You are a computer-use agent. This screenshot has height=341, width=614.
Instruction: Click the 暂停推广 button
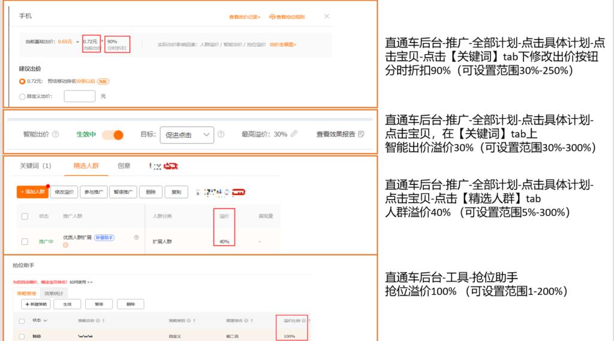[124, 192]
